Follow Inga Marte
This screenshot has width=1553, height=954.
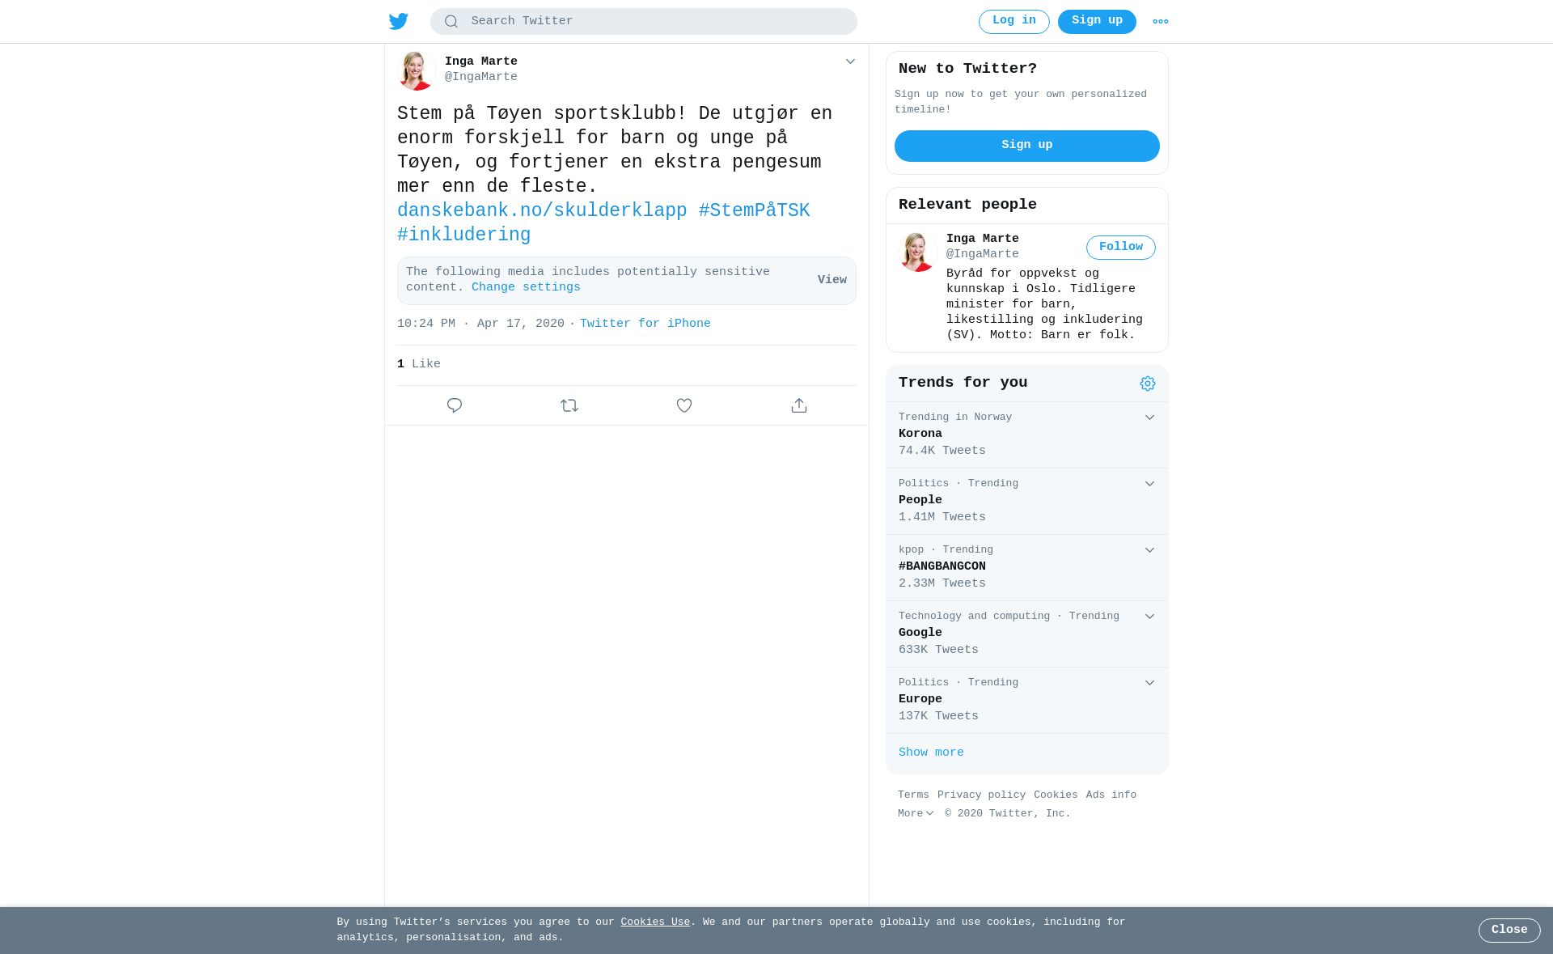[1121, 248]
